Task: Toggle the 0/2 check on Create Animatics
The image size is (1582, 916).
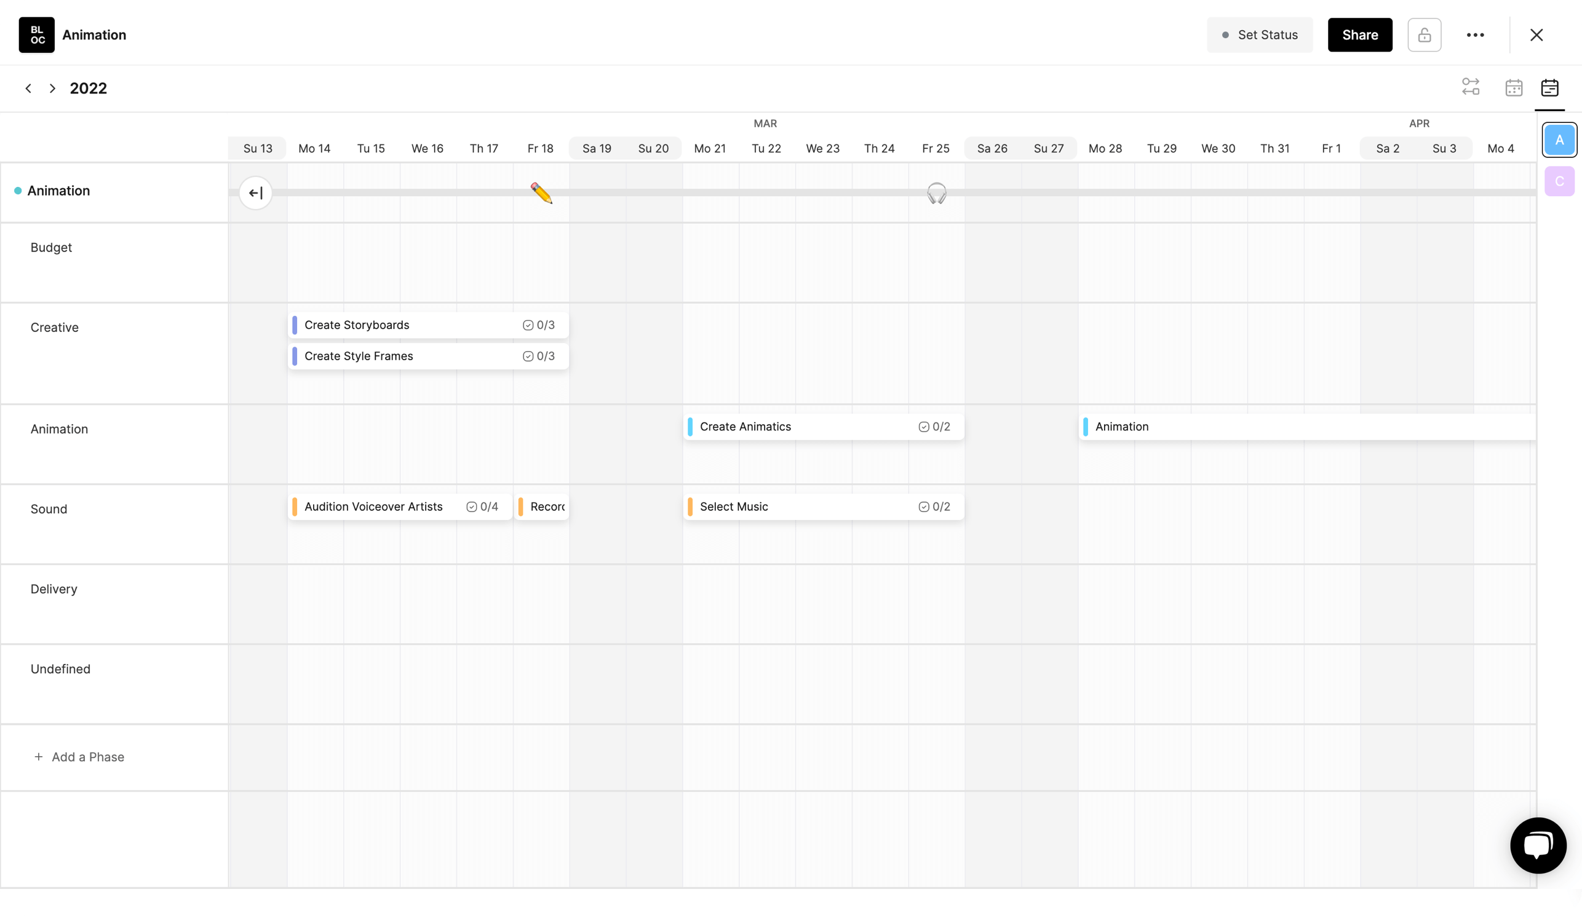Action: pos(923,426)
